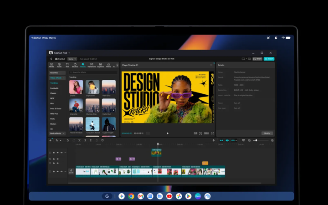This screenshot has width=328, height=205.
Task: Expand the CapCut Pad title dropdown
Action: [69, 53]
